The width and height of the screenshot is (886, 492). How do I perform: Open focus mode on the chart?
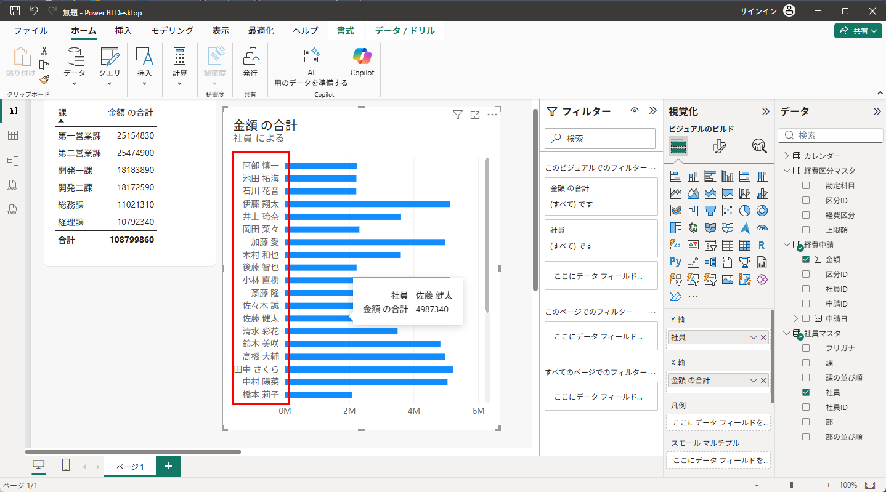[x=475, y=115]
